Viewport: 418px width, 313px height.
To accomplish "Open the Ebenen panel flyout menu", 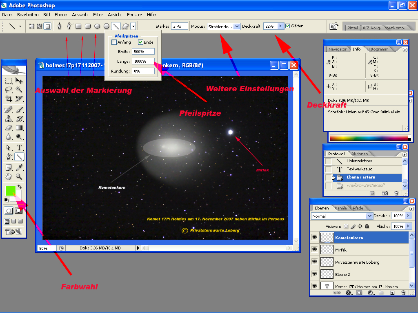I will (411, 209).
